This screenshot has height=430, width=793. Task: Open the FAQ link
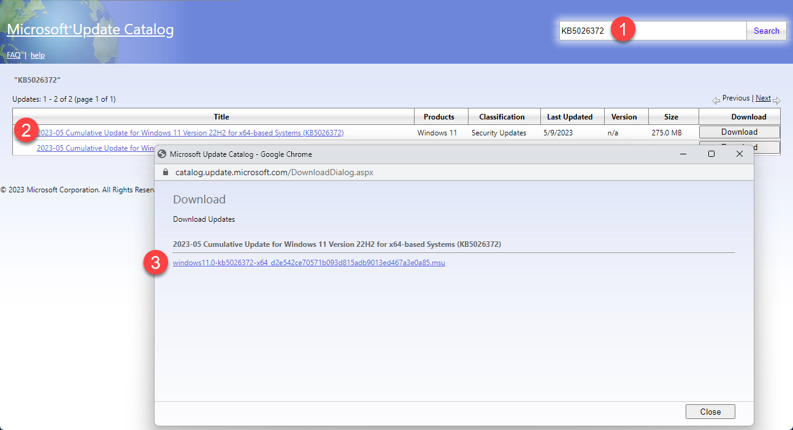13,55
